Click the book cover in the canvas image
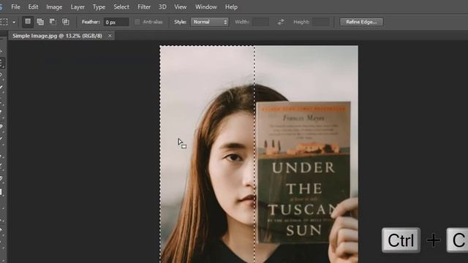The image size is (468, 263). coord(303,172)
